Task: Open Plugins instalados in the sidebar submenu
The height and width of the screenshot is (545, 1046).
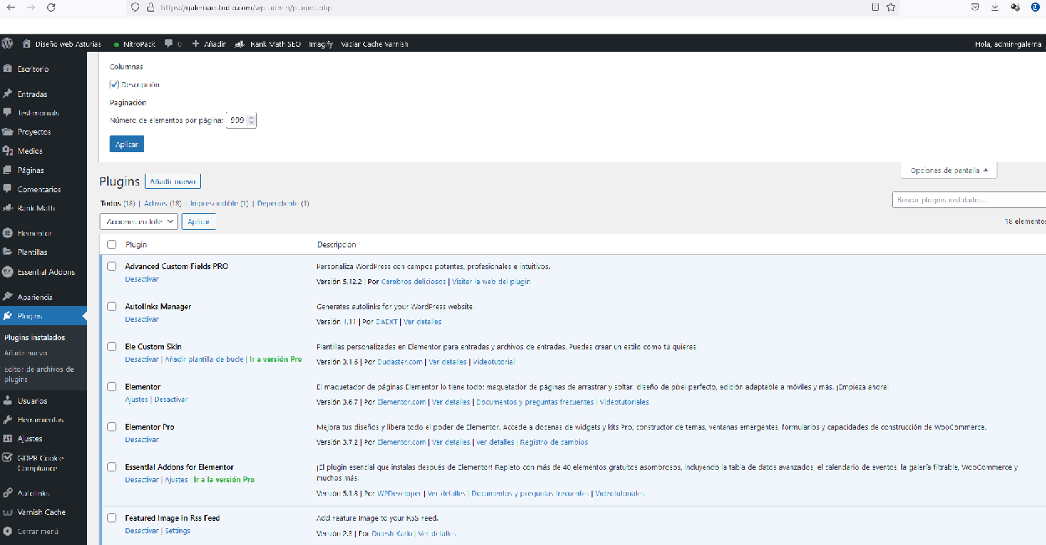Action: (x=34, y=338)
